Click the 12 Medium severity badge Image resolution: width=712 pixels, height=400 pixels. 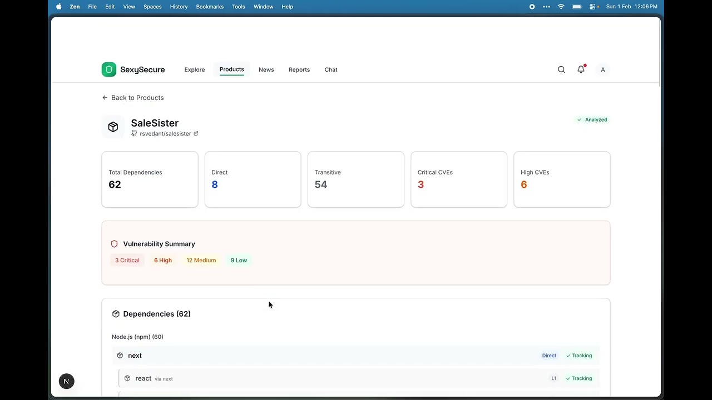coord(201,260)
